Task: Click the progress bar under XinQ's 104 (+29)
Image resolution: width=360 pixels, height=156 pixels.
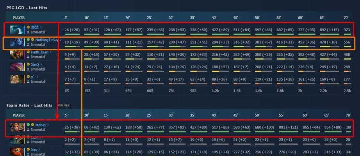Action: click(x=177, y=71)
